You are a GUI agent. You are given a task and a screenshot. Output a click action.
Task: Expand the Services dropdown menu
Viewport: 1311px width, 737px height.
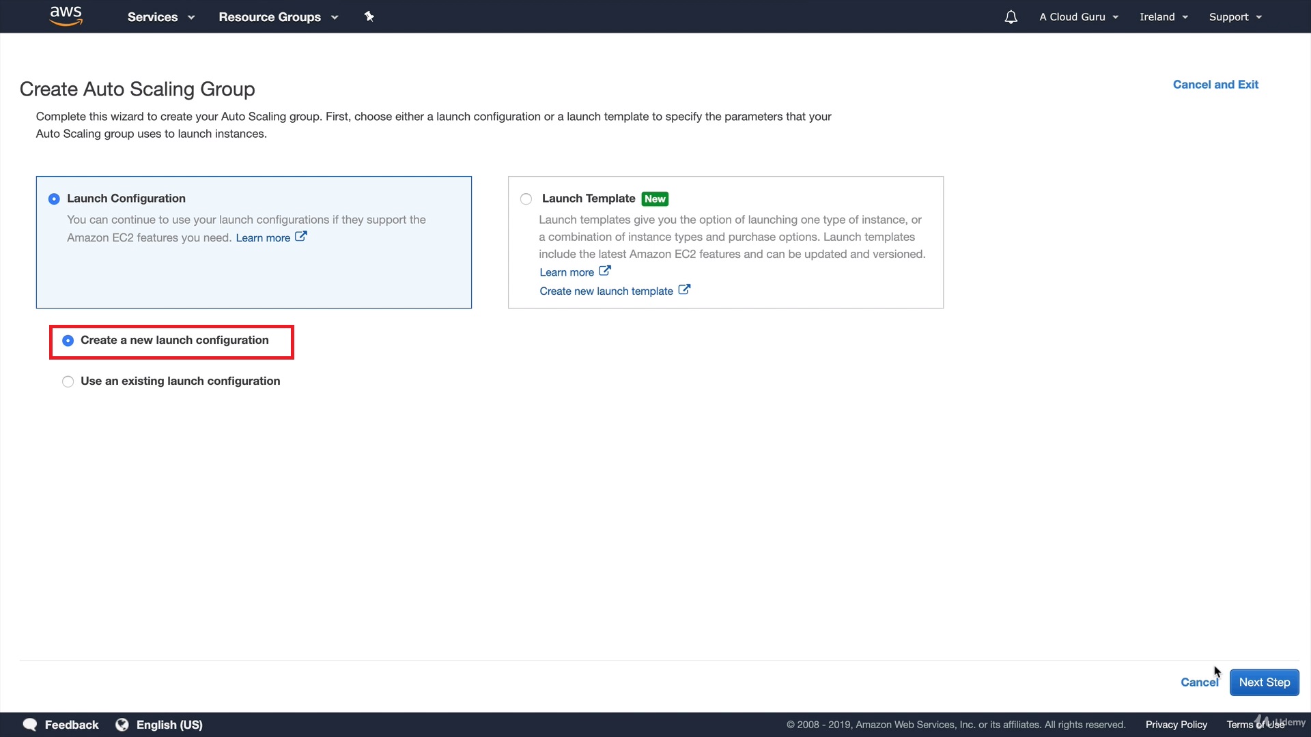[x=160, y=17]
